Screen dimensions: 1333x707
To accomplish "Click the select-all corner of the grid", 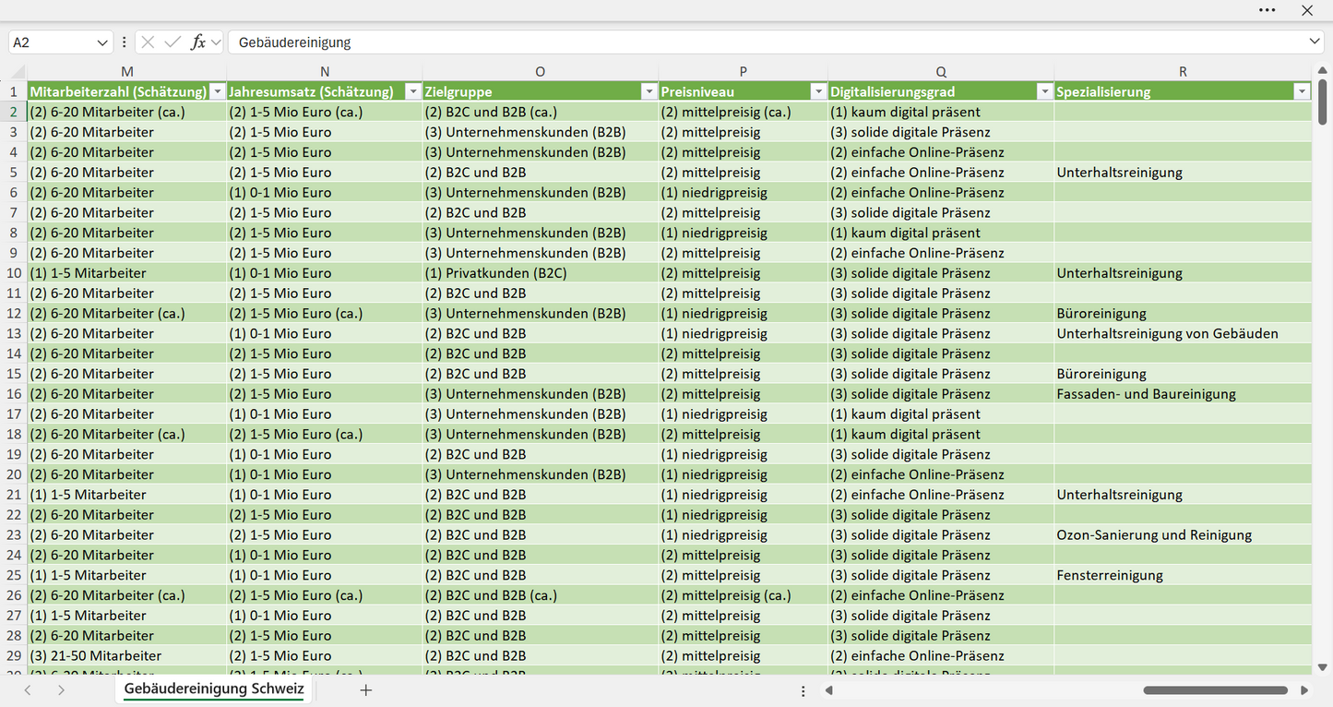I will tap(18, 71).
